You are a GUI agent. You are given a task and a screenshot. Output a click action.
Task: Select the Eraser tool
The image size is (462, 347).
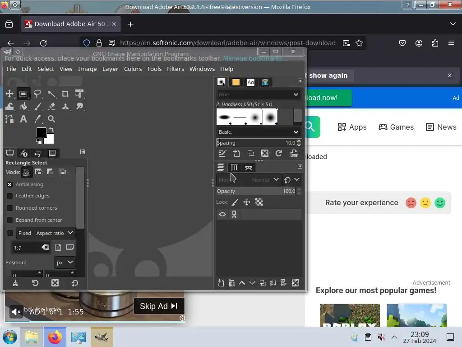(52, 107)
